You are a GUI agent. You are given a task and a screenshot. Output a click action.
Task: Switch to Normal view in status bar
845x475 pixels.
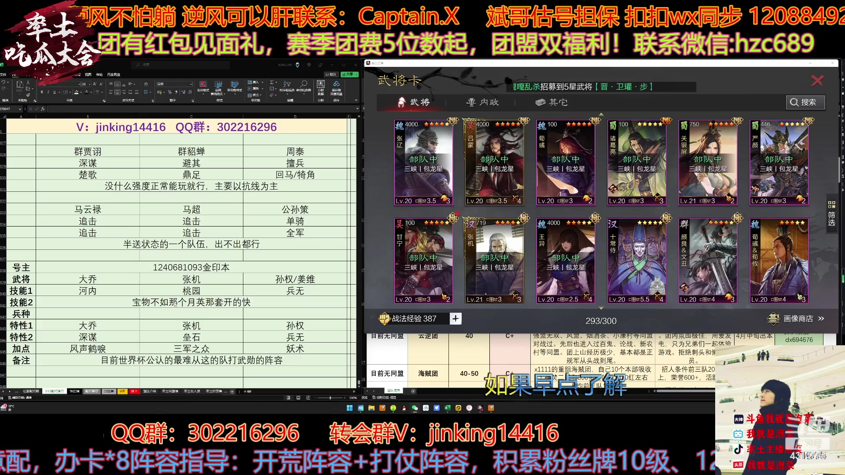pos(288,398)
